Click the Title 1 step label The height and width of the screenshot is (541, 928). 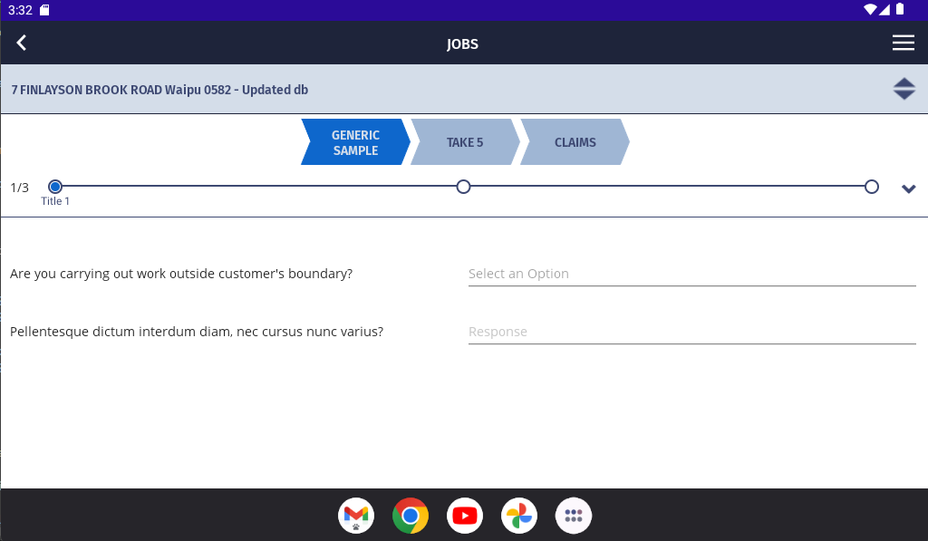click(x=55, y=201)
